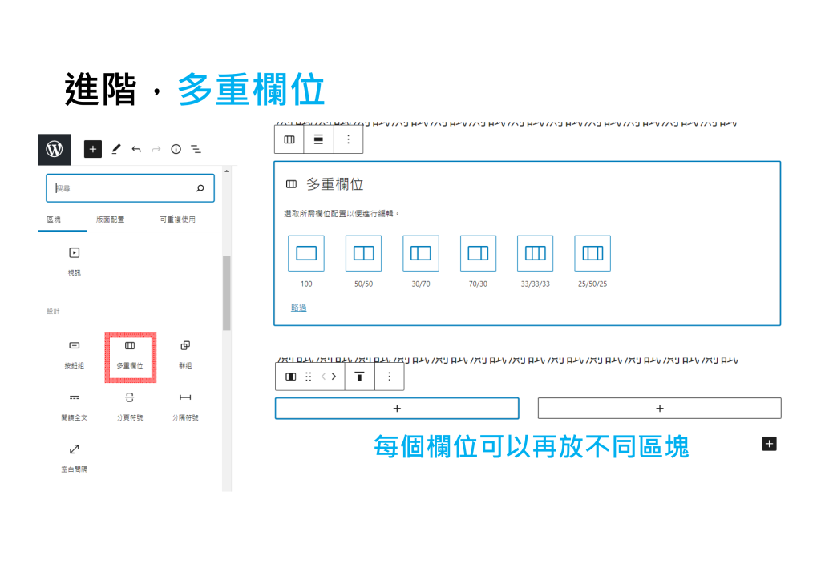Click the undo arrow icon

(136, 149)
